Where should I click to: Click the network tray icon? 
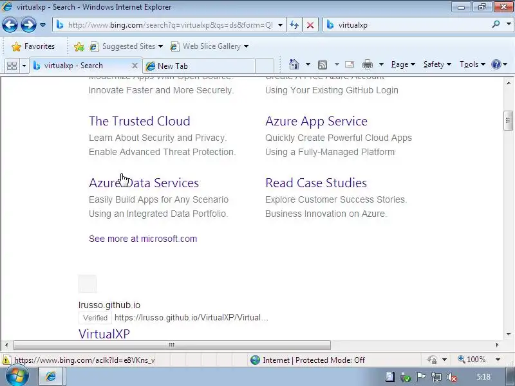click(436, 377)
